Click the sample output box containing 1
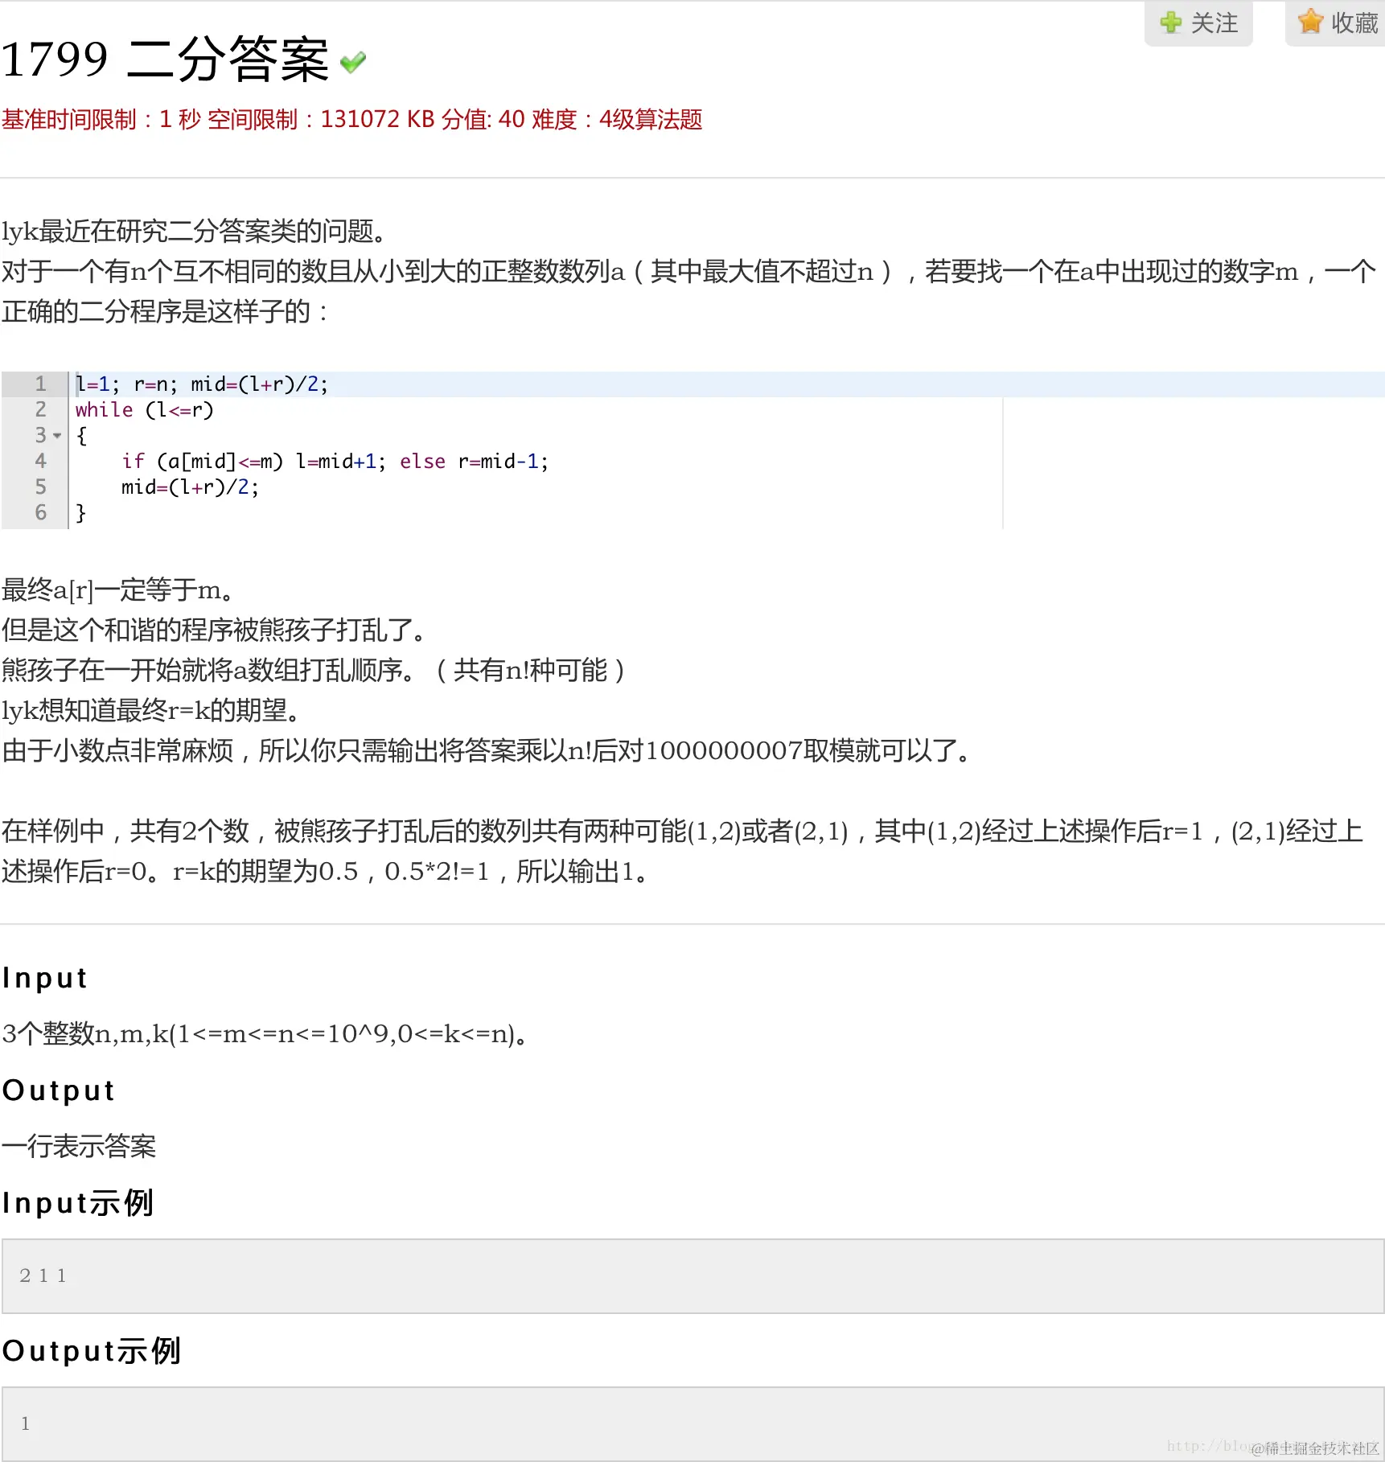Screen dimensions: 1385x1462 click(x=692, y=1423)
